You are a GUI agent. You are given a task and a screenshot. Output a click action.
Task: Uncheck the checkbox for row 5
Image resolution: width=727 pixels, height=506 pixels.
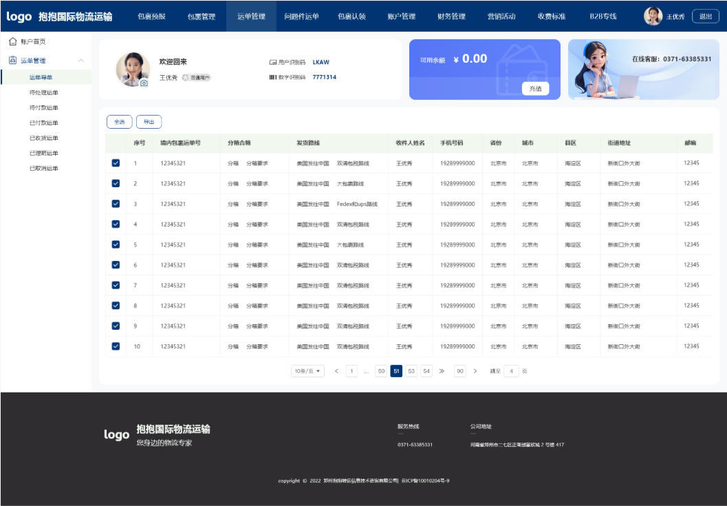click(x=116, y=244)
